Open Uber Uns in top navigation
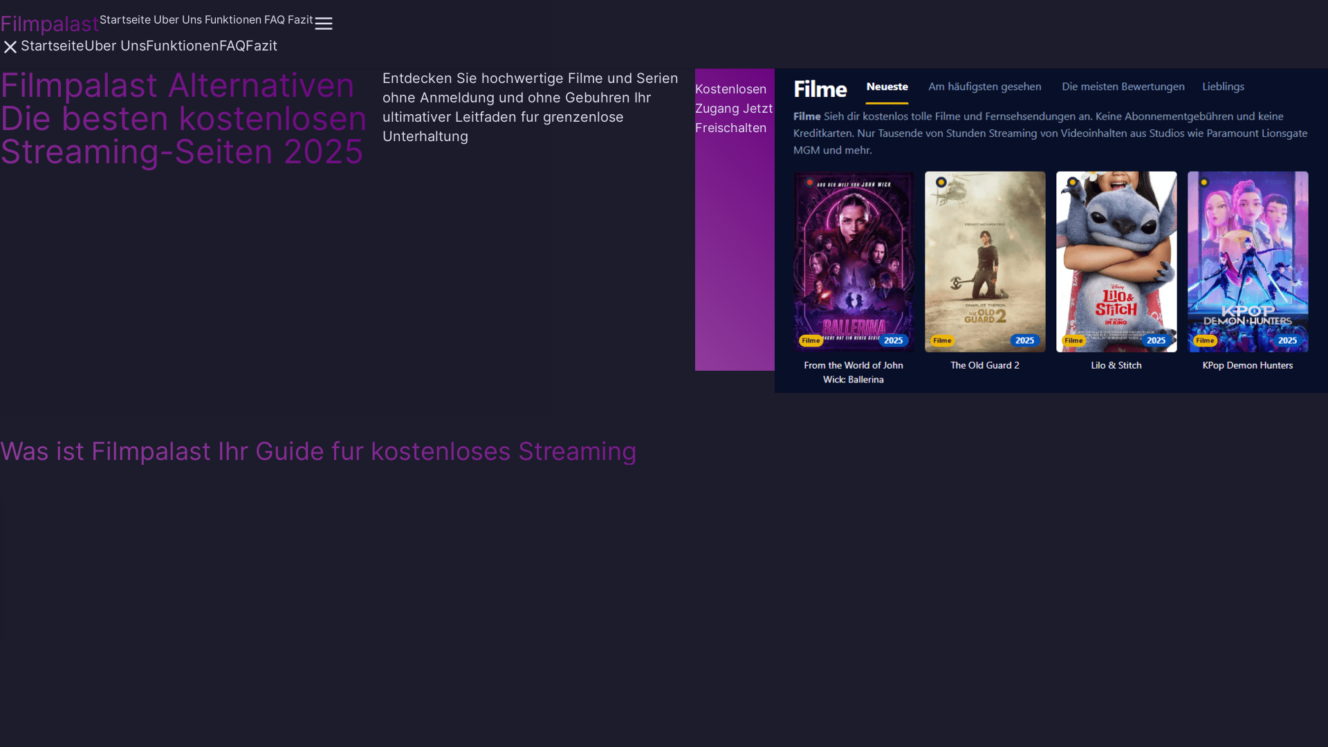The width and height of the screenshot is (1328, 747). click(178, 19)
